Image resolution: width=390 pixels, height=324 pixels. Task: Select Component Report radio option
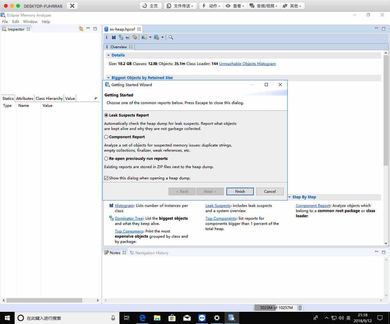pos(106,137)
